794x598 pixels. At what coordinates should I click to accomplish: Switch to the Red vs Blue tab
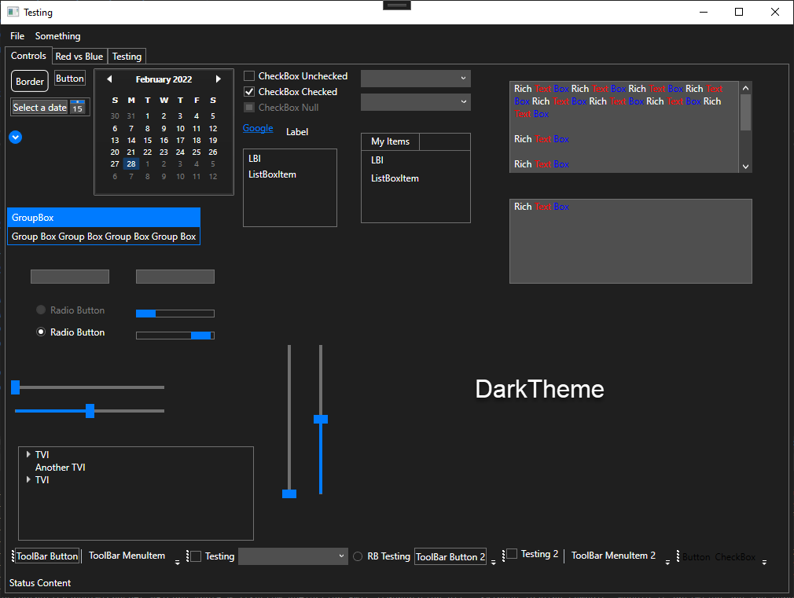[79, 57]
